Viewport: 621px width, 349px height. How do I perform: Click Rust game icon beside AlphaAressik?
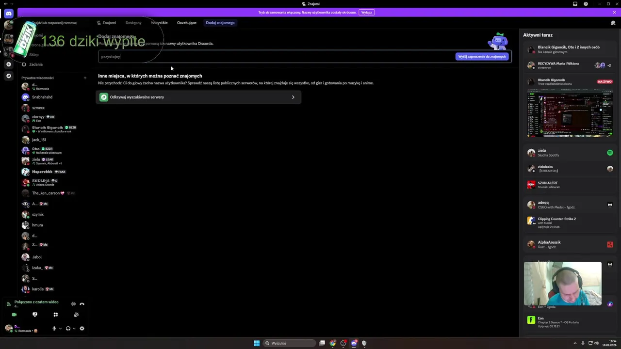pyautogui.click(x=610, y=245)
